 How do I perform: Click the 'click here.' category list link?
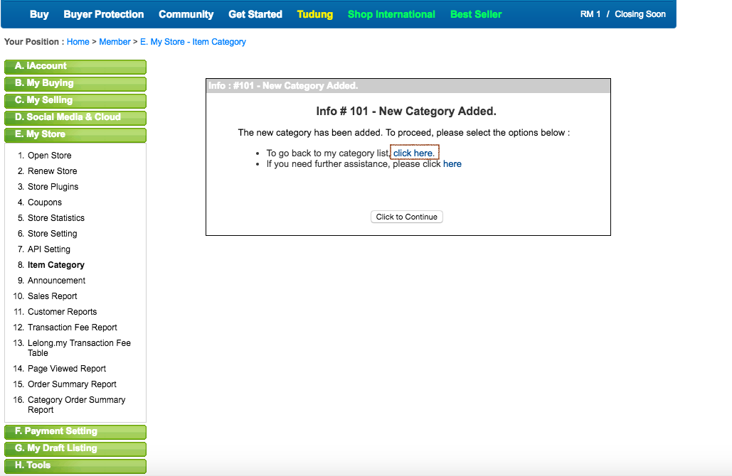414,153
